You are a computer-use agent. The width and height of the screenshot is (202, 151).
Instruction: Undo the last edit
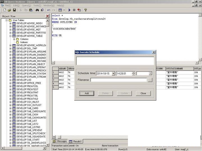click(x=49, y=10)
